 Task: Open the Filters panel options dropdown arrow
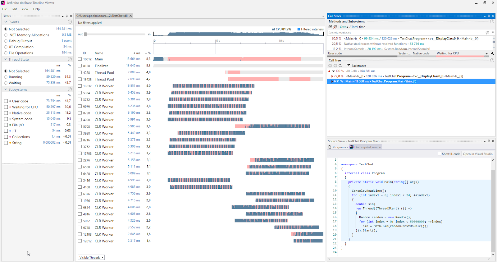point(63,16)
